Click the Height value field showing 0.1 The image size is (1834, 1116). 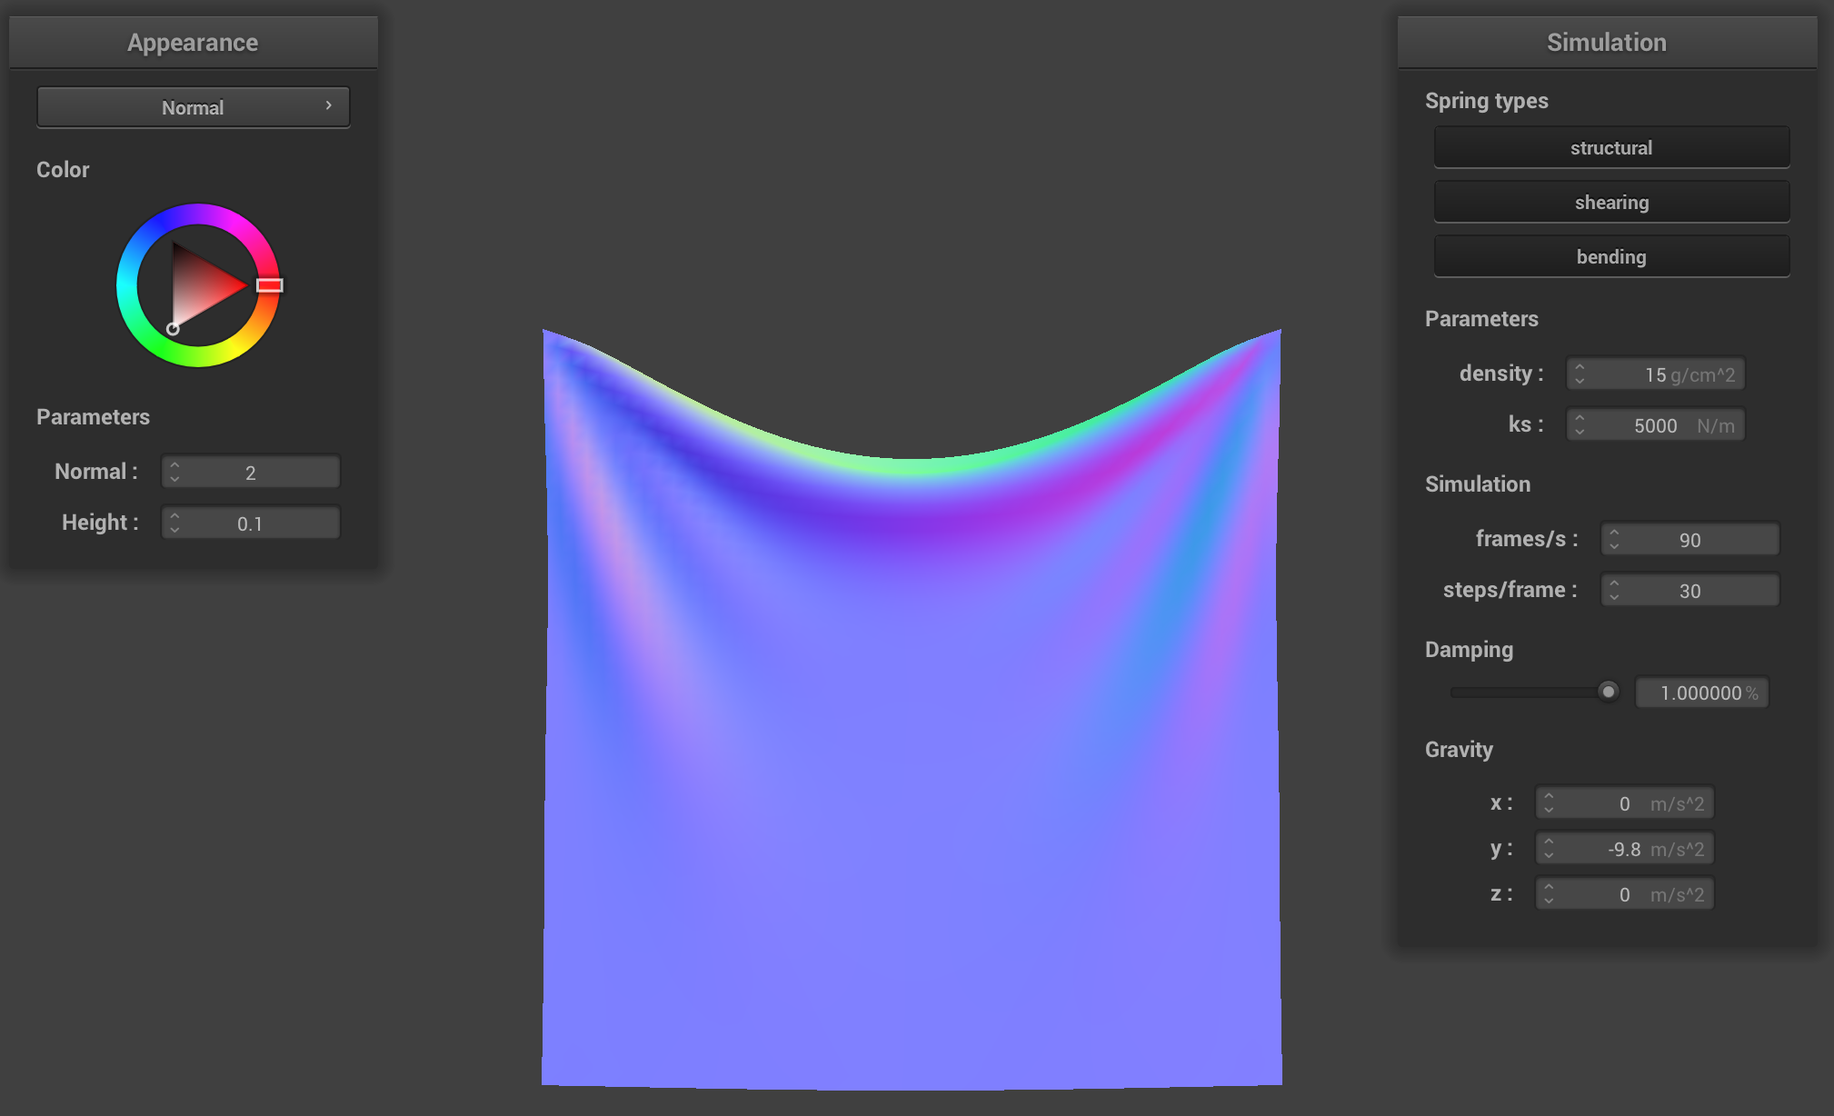251,523
